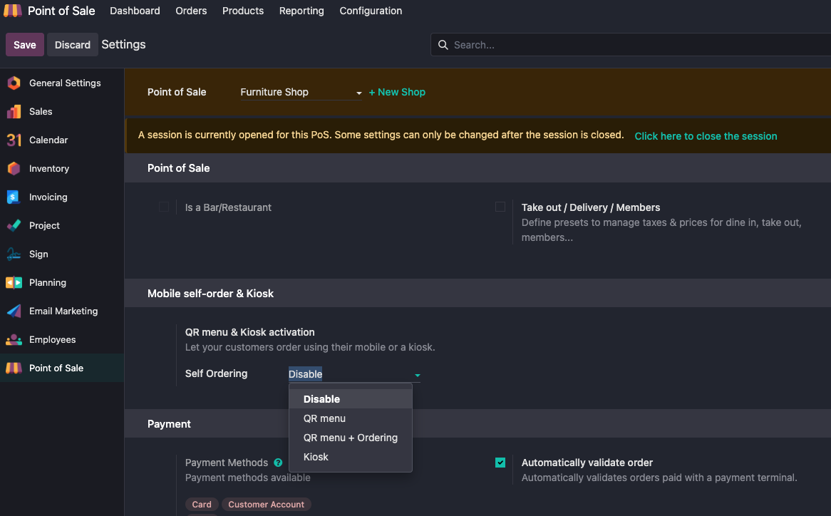Screen dimensions: 831x516
Task: Click the Customer Account payment tag
Action: pyautogui.click(x=266, y=505)
